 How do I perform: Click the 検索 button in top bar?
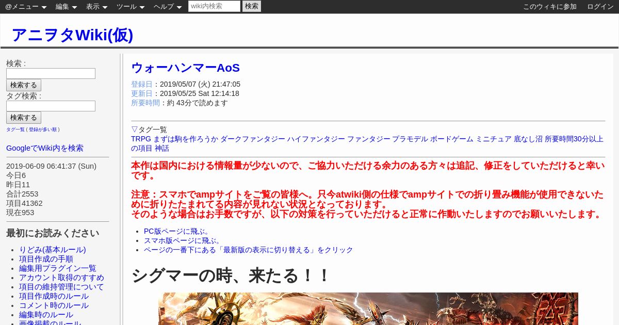coord(252,6)
